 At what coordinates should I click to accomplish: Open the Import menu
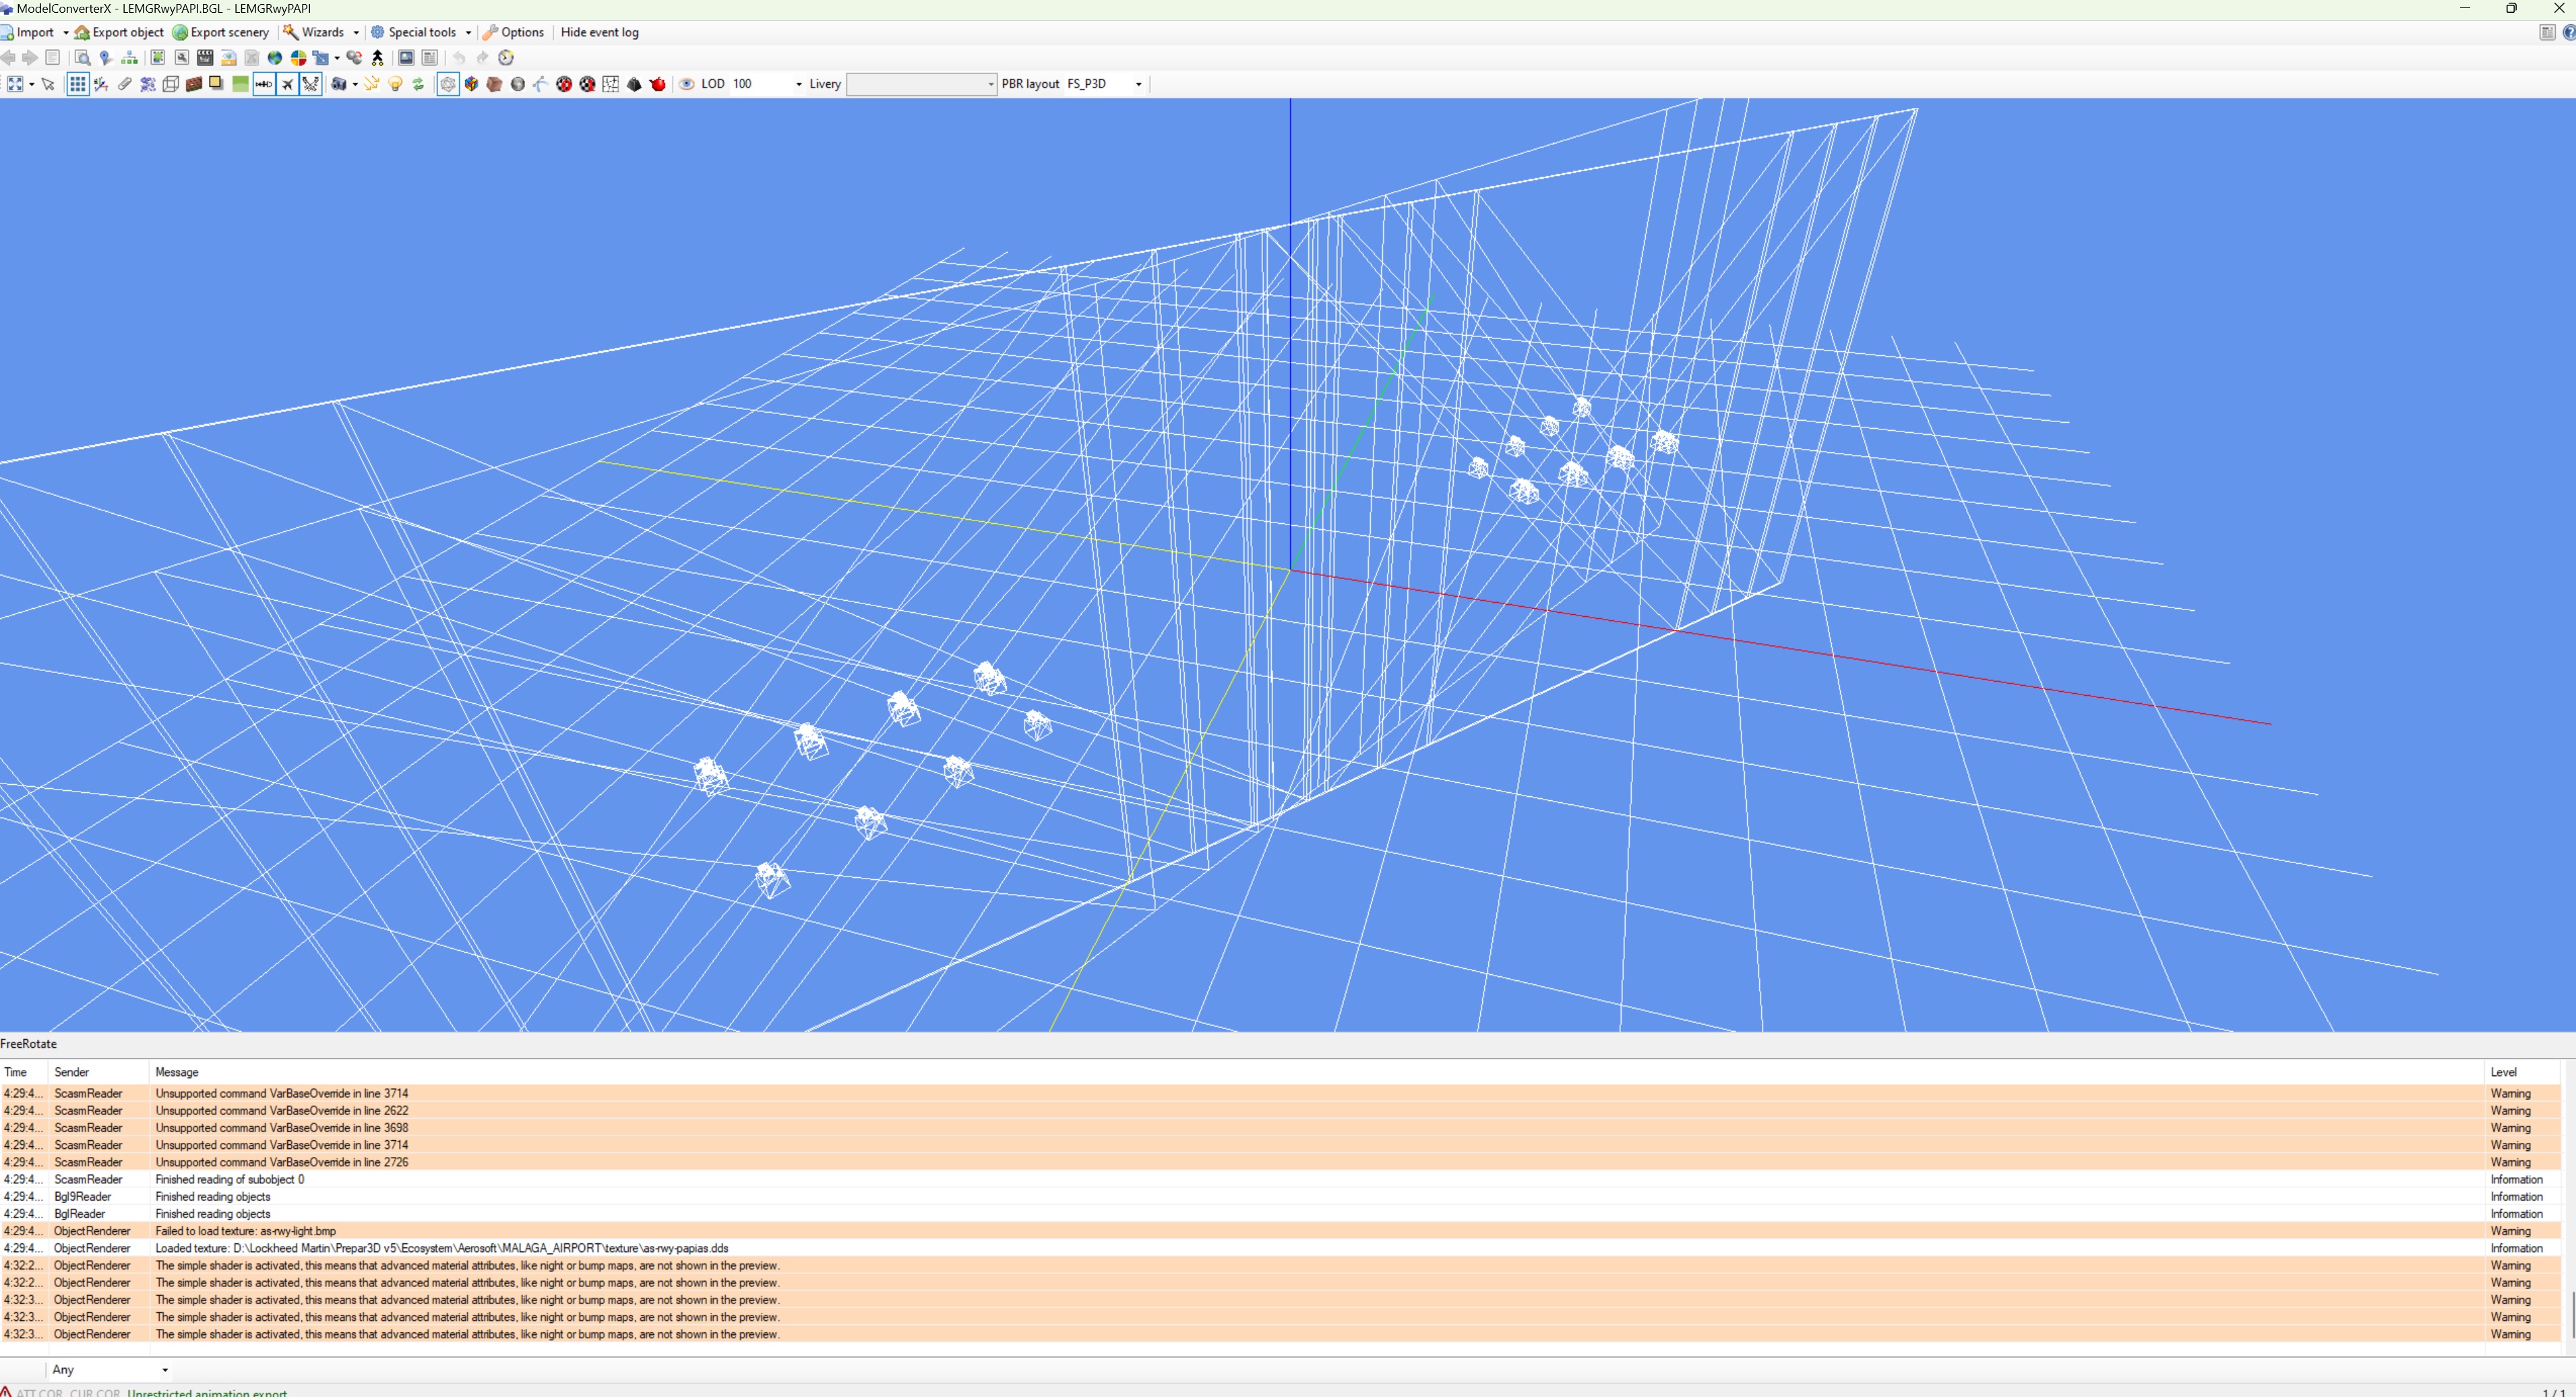tap(28, 32)
